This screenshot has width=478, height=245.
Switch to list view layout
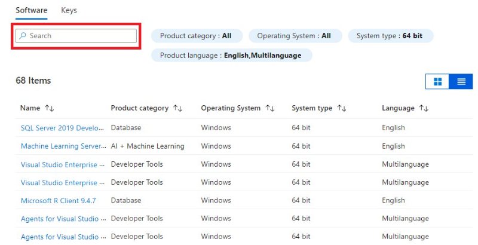click(461, 82)
